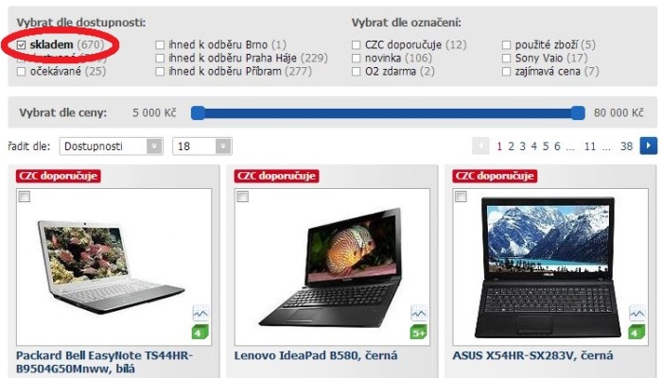Go to next page with blue arrow
The width and height of the screenshot is (662, 378).
[x=649, y=146]
